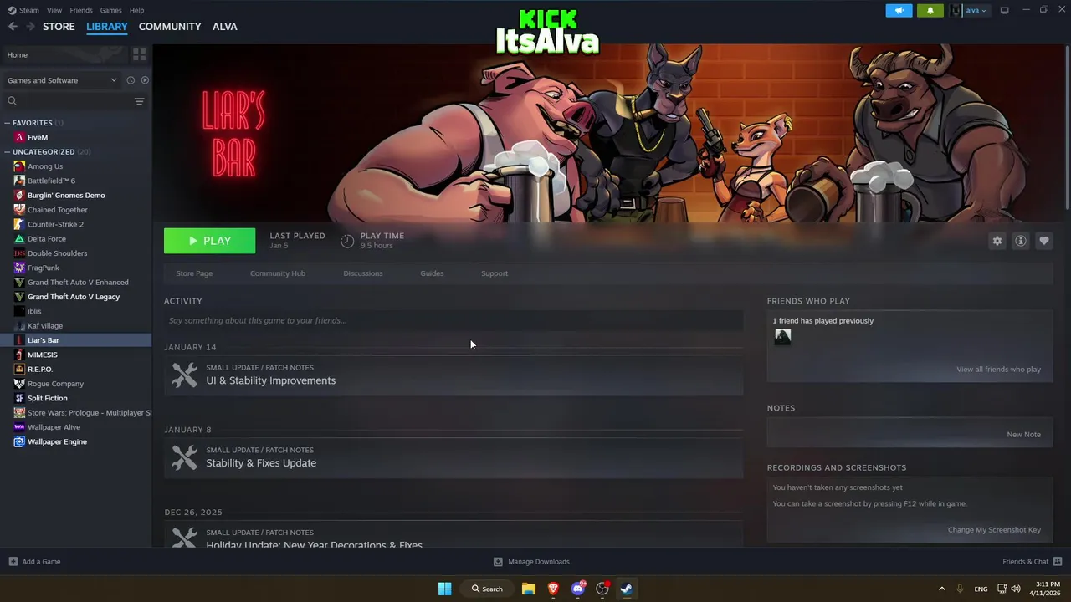Click the Wallpaper Alive icon

(x=19, y=427)
